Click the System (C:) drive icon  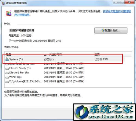click(7, 59)
